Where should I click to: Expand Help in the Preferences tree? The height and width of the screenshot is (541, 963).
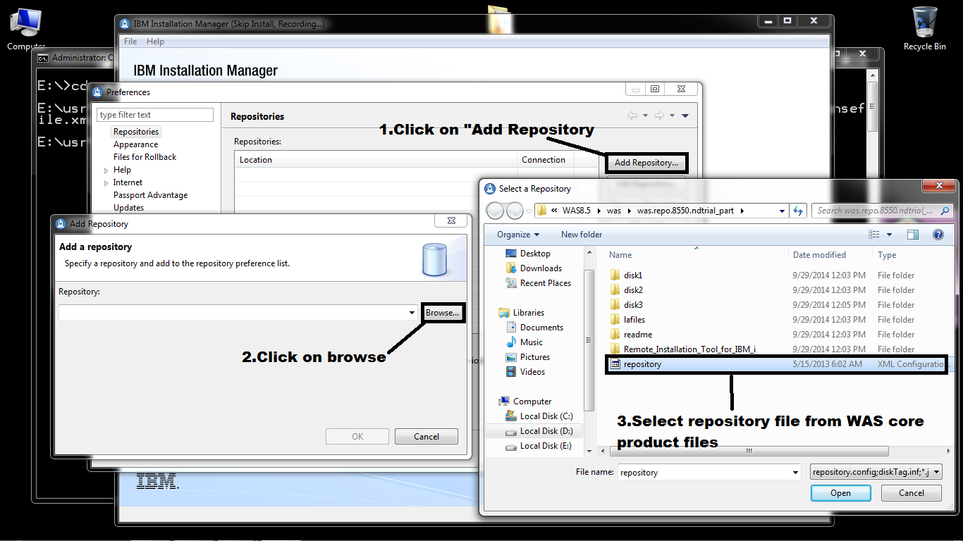(x=107, y=169)
